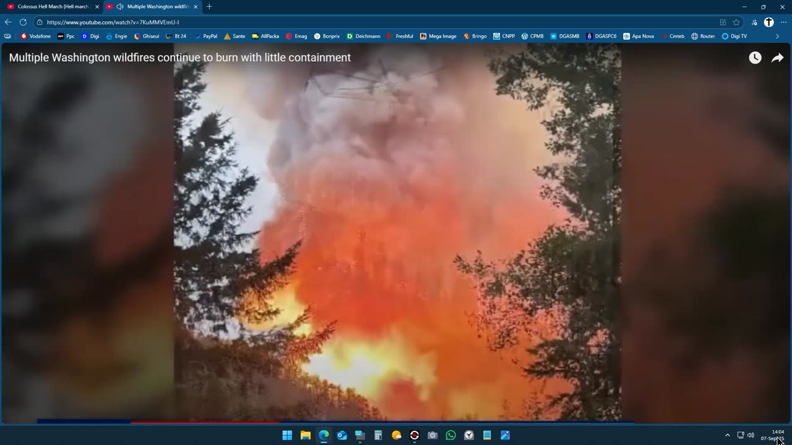The width and height of the screenshot is (792, 445).
Task: Expand the favorites bar overflow chevron
Action: coord(778,36)
